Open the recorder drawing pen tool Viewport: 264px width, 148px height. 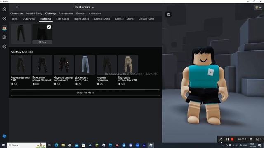[x=220, y=139]
